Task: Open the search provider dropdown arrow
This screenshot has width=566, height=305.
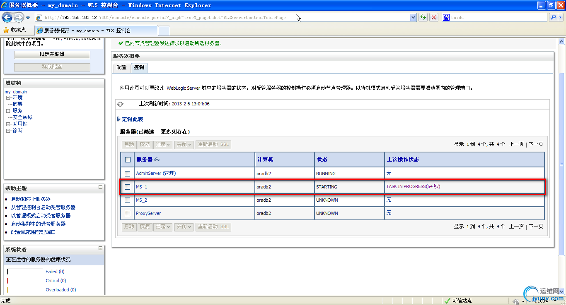Action: pos(561,17)
